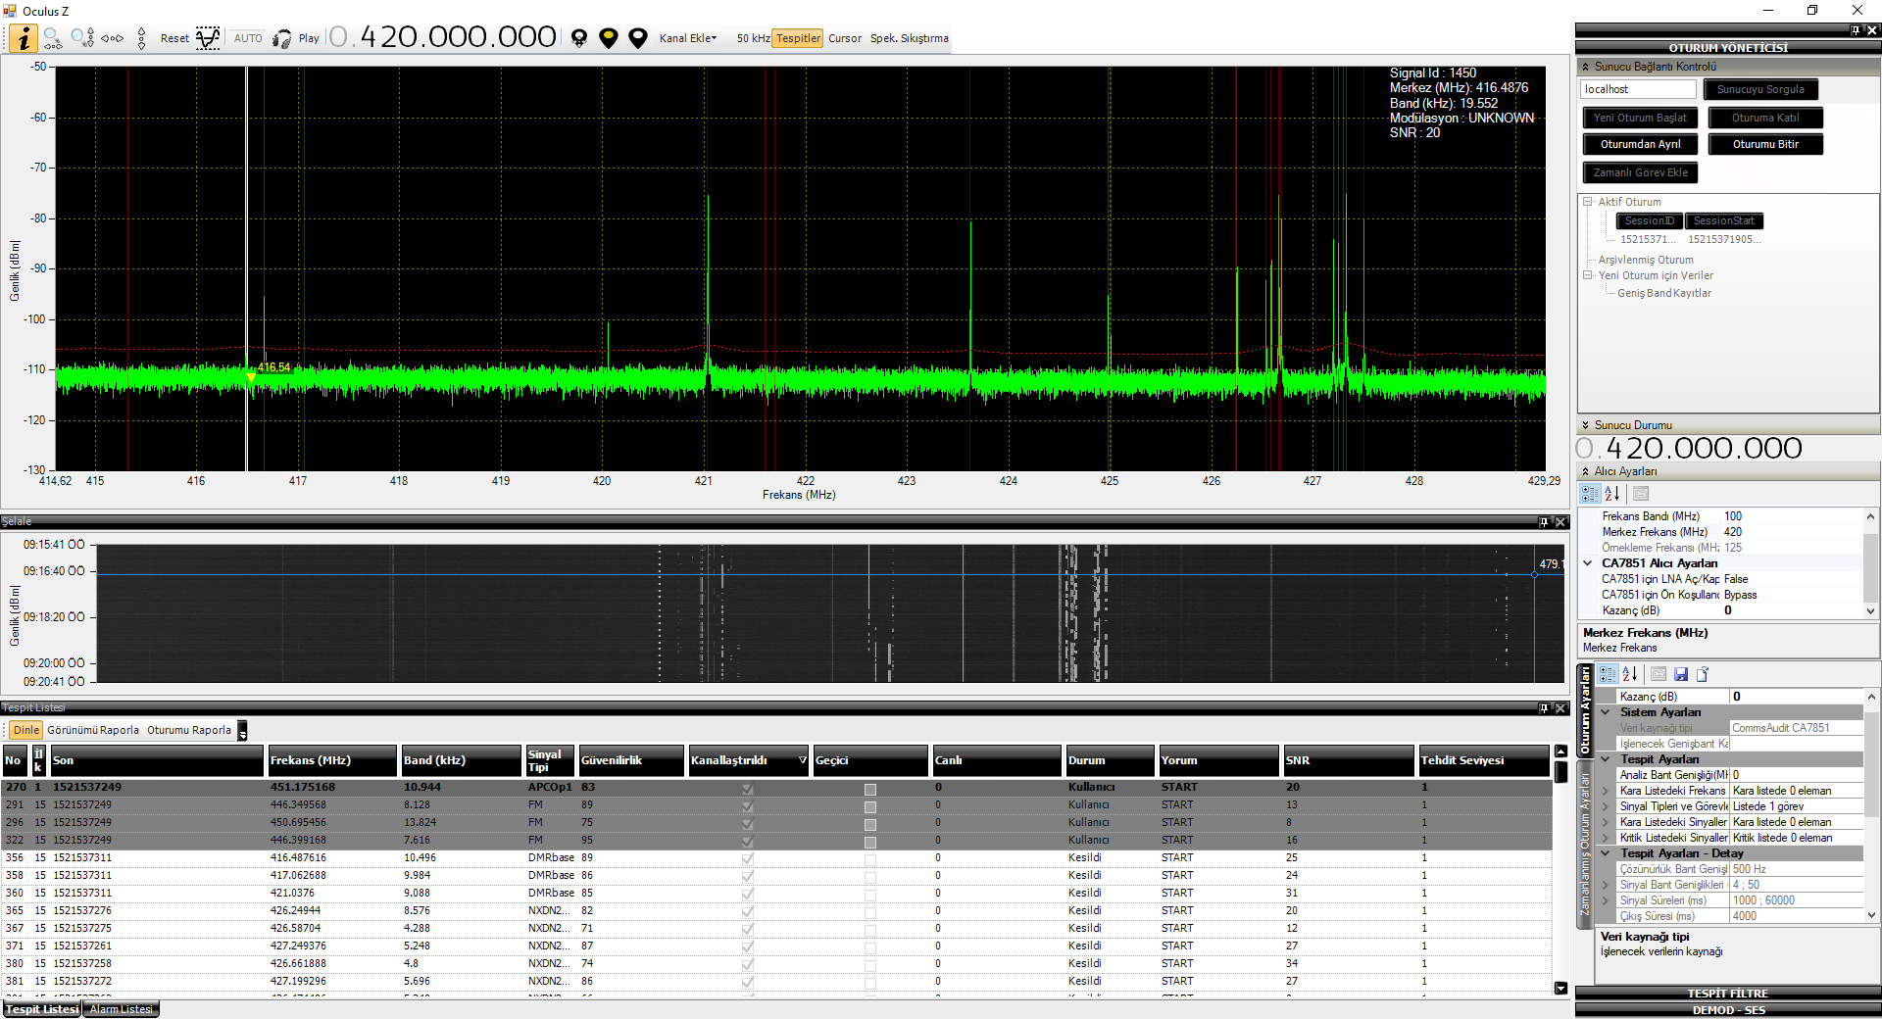This screenshot has width=1882, height=1019.
Task: Click the Oturumu Raporla menu item
Action: pyautogui.click(x=189, y=730)
